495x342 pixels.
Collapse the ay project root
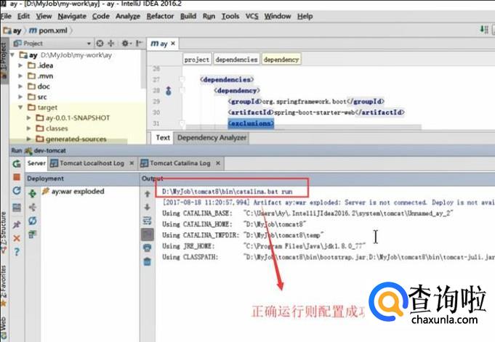pos(12,55)
